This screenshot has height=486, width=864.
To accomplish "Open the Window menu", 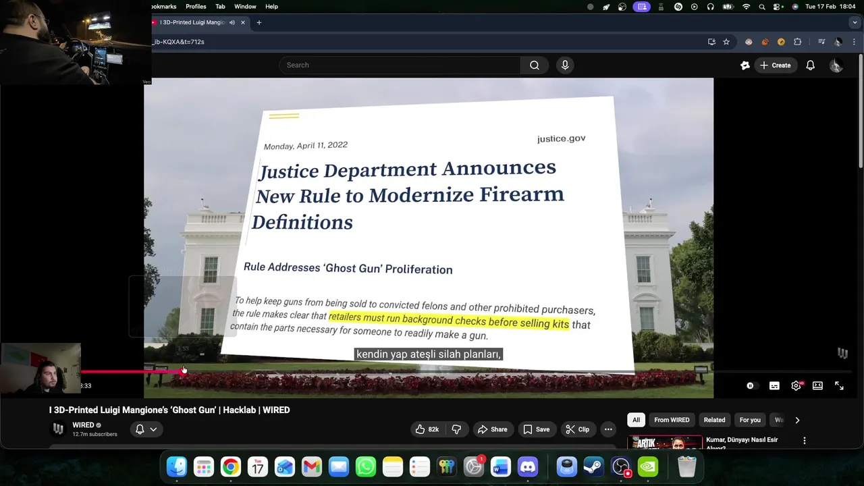I will coord(245,6).
